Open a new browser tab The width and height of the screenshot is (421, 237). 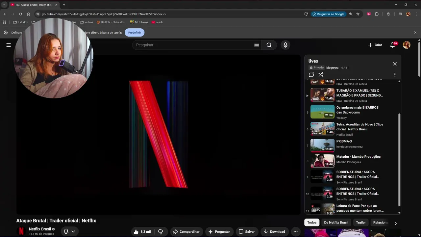coord(64,5)
